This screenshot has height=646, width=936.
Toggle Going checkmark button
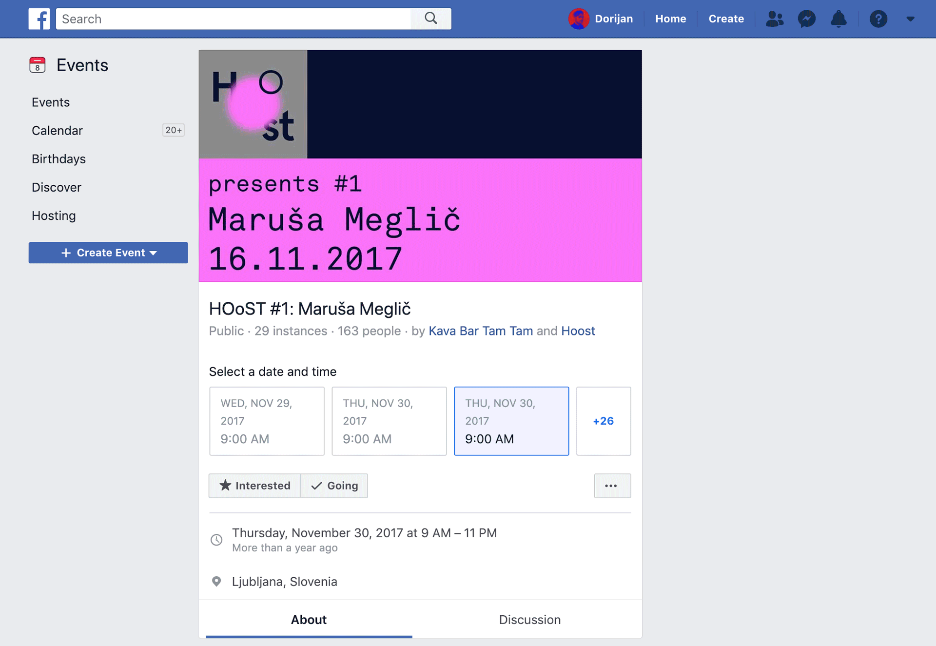pyautogui.click(x=334, y=486)
